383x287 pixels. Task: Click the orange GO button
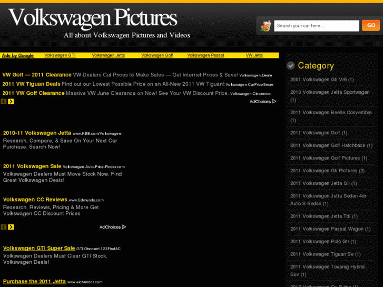coord(371,25)
